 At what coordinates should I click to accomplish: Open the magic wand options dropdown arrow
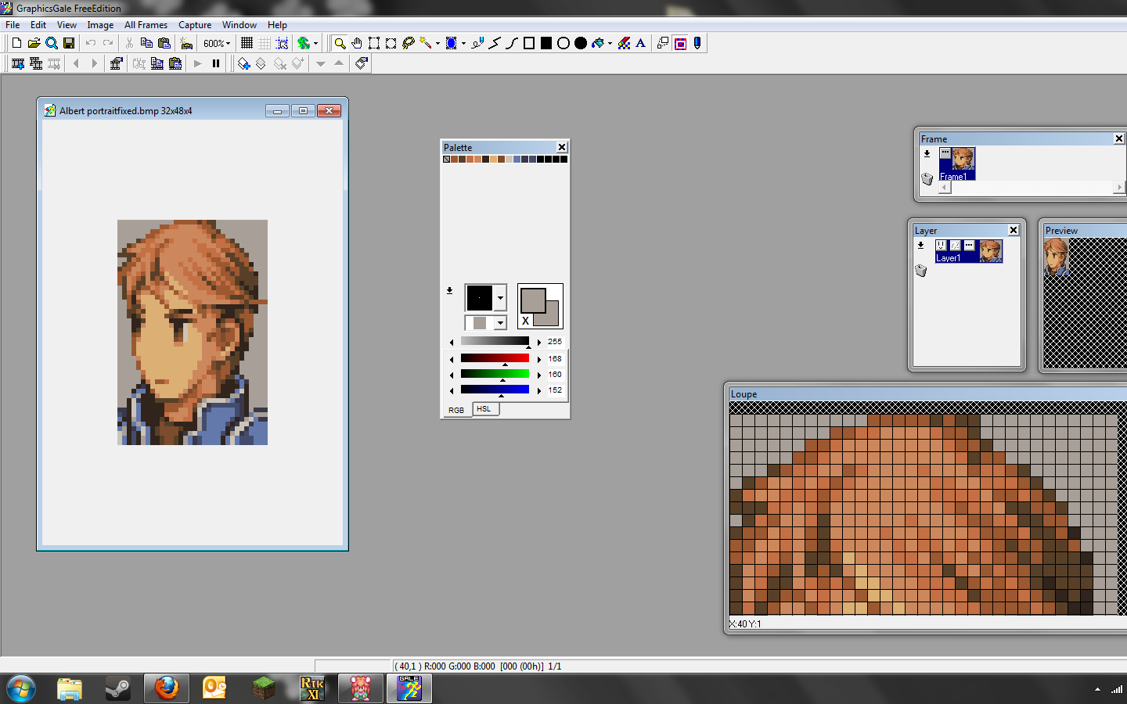[x=437, y=44]
